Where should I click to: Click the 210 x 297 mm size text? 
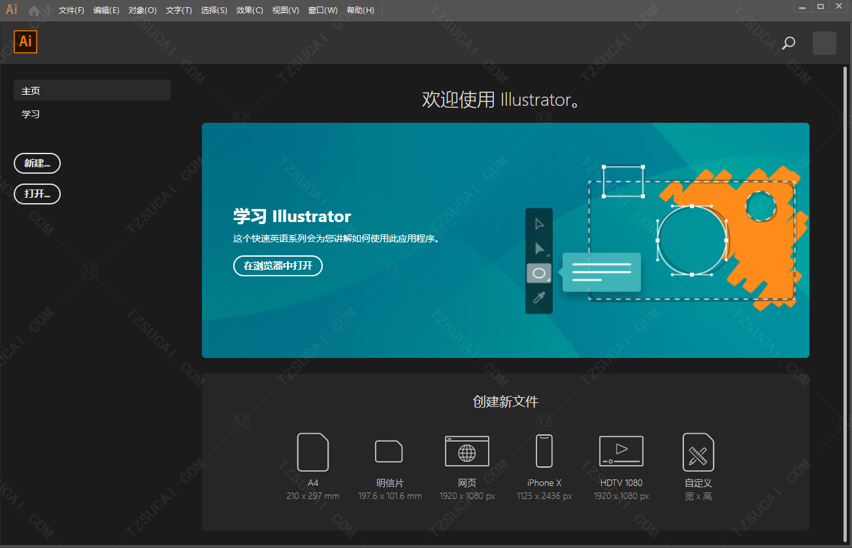point(313,496)
